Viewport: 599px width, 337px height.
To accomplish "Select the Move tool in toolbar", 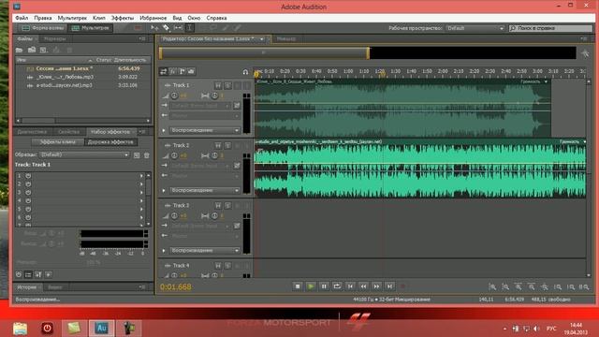I will pos(154,28).
